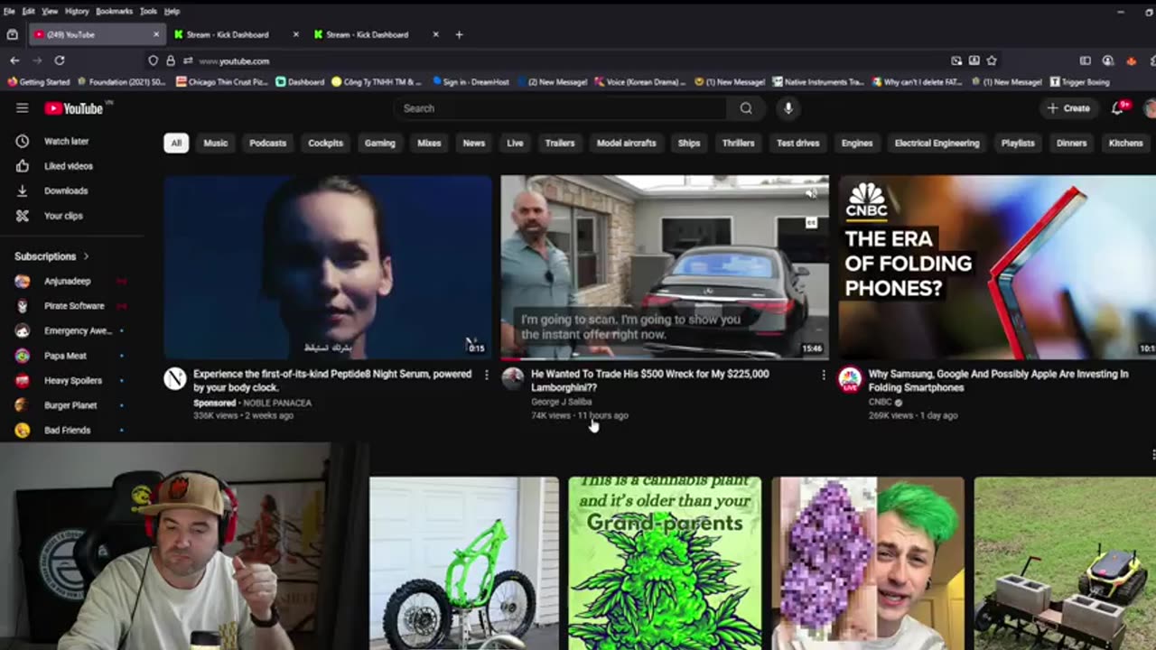Open the Your clips scissors icon

coord(23,216)
